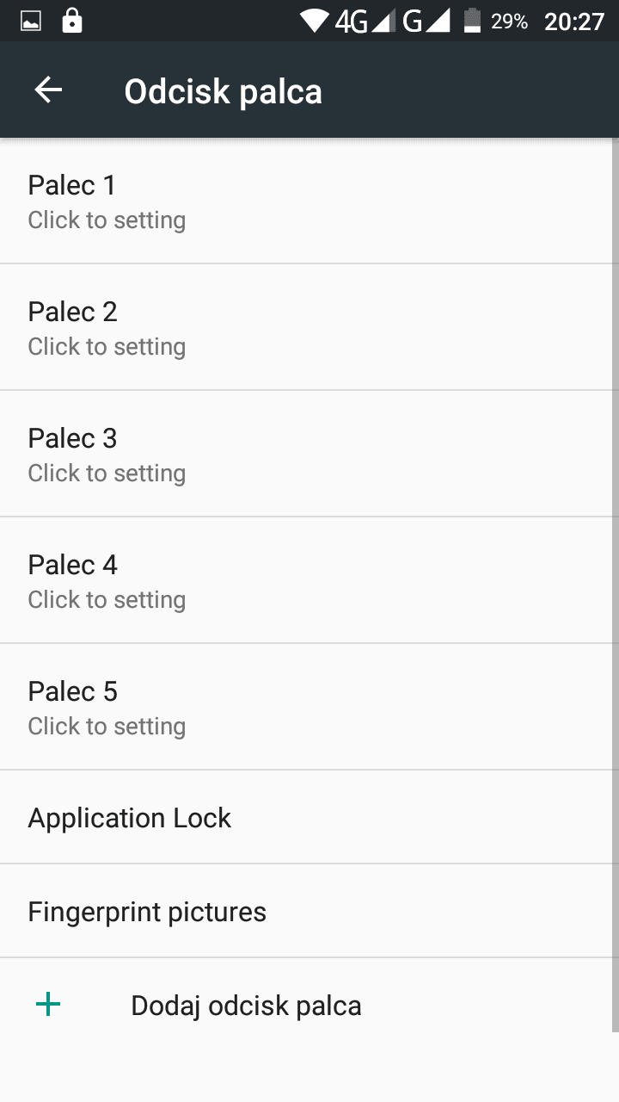Tap the back arrow icon

click(x=48, y=90)
